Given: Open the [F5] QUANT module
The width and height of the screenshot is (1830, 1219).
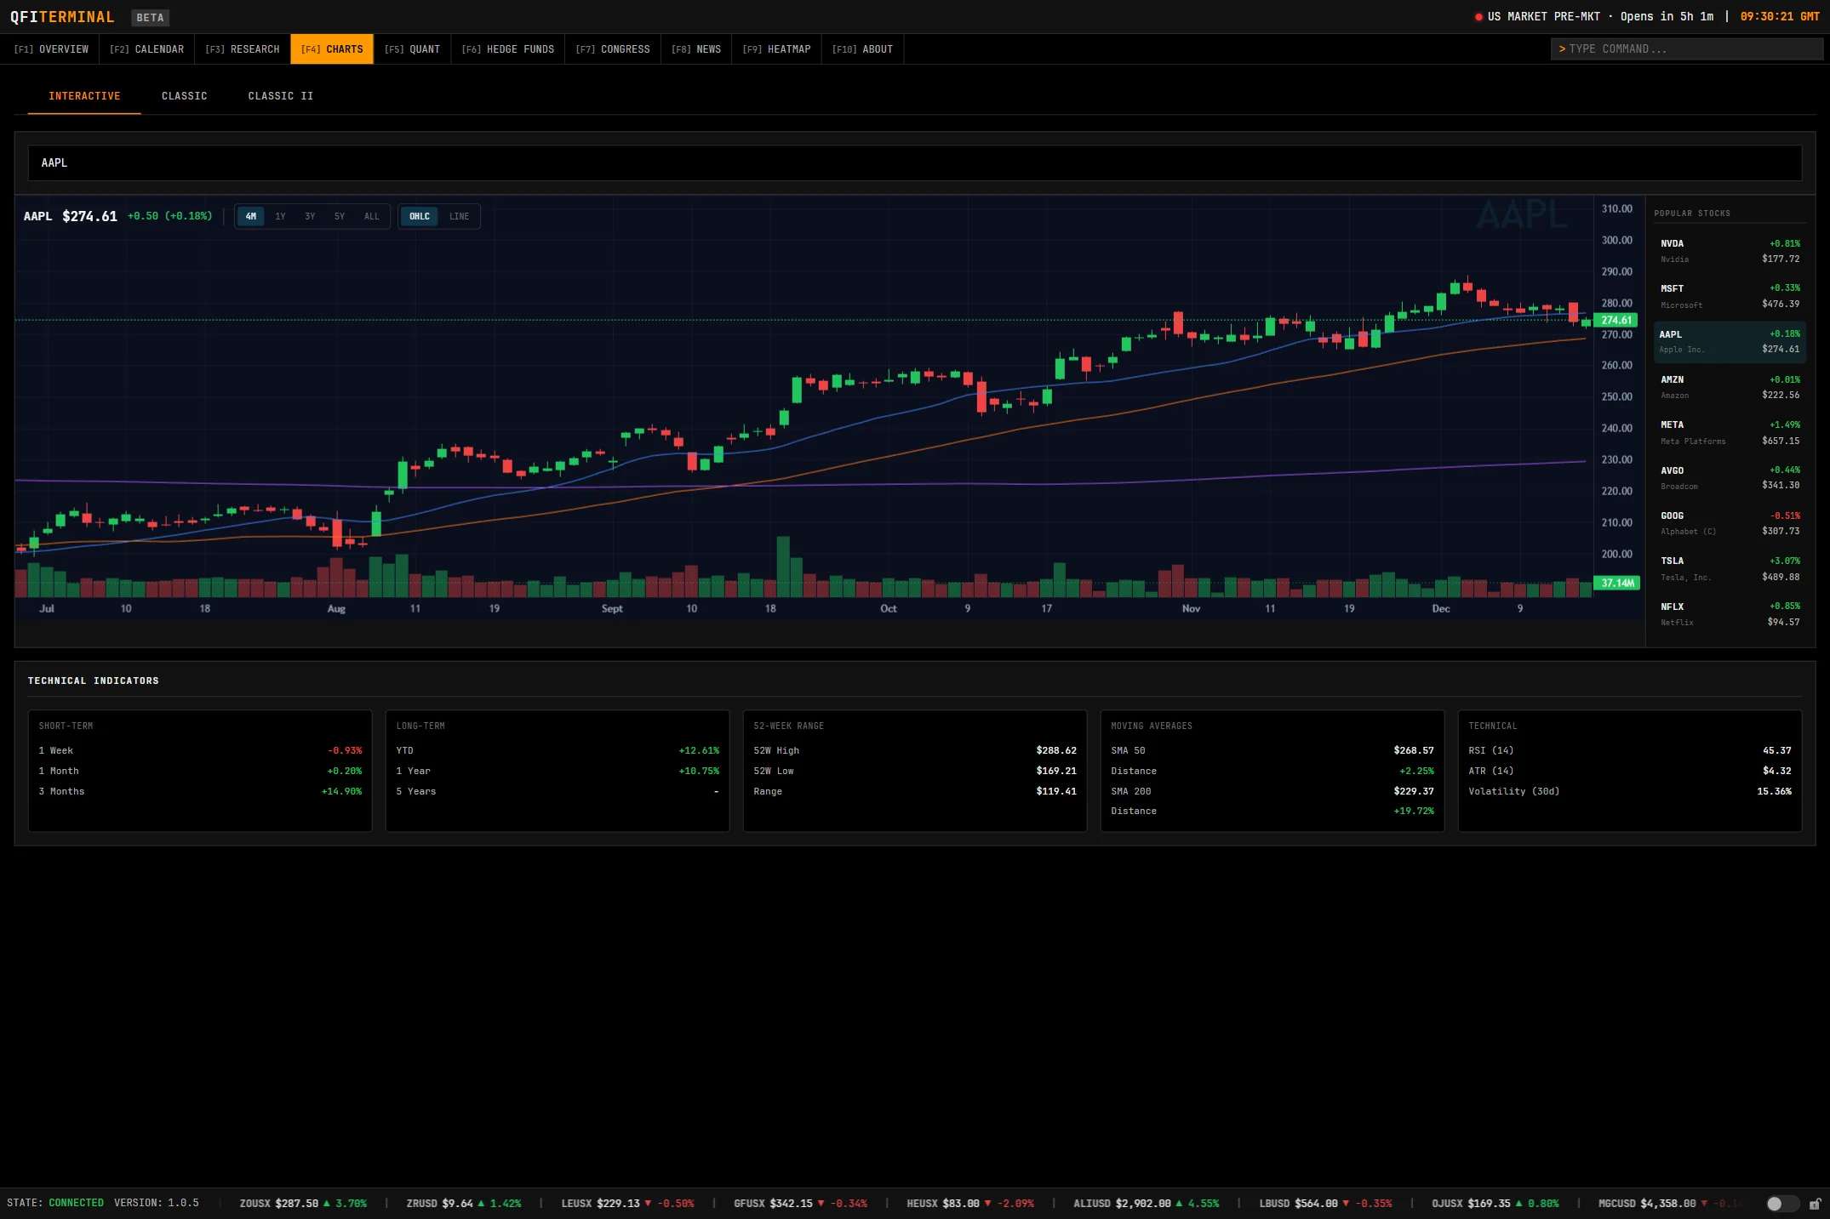Looking at the screenshot, I should (x=413, y=48).
